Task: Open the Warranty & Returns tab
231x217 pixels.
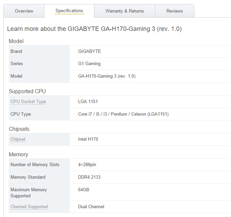Action: tap(125, 11)
